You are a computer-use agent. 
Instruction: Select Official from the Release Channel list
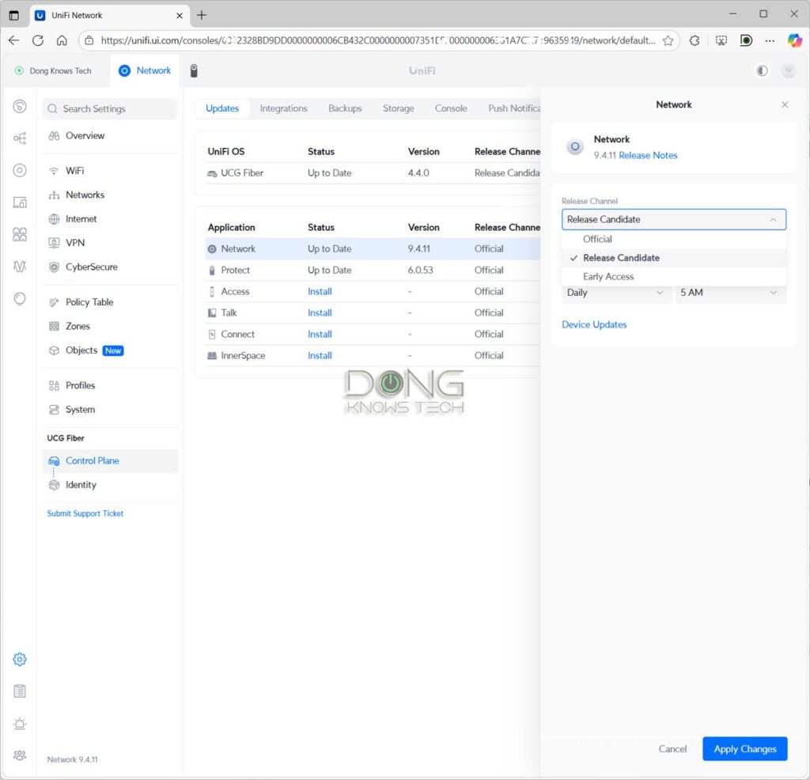click(598, 239)
